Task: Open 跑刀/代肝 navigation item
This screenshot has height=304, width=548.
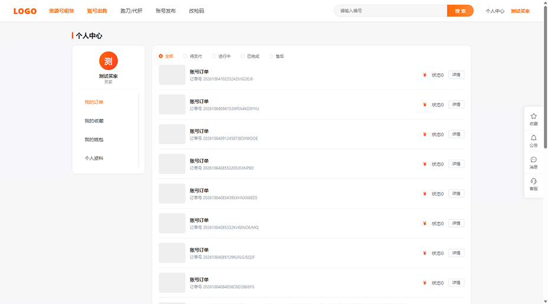Action: [x=132, y=11]
